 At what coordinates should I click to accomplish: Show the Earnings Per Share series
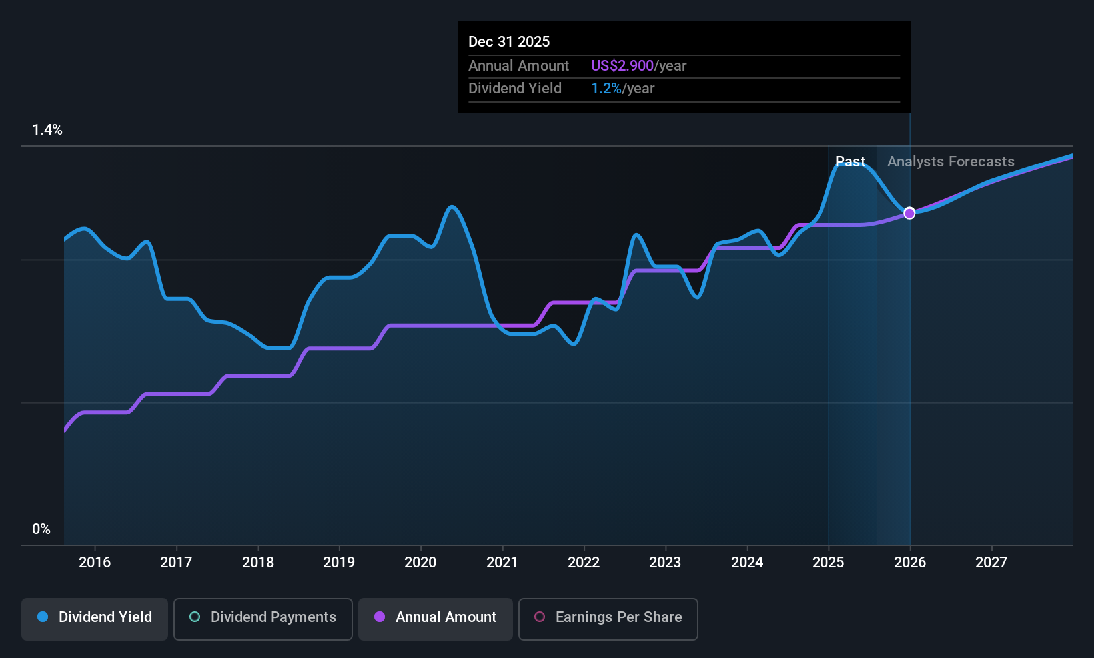point(608,619)
